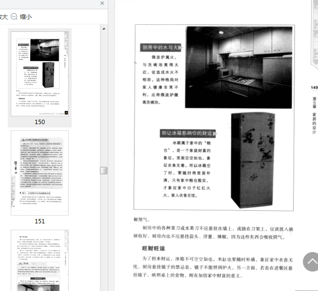The image size is (318, 291).
Task: Click the caption 别让冰箱影响你的财运
Action: click(x=188, y=133)
